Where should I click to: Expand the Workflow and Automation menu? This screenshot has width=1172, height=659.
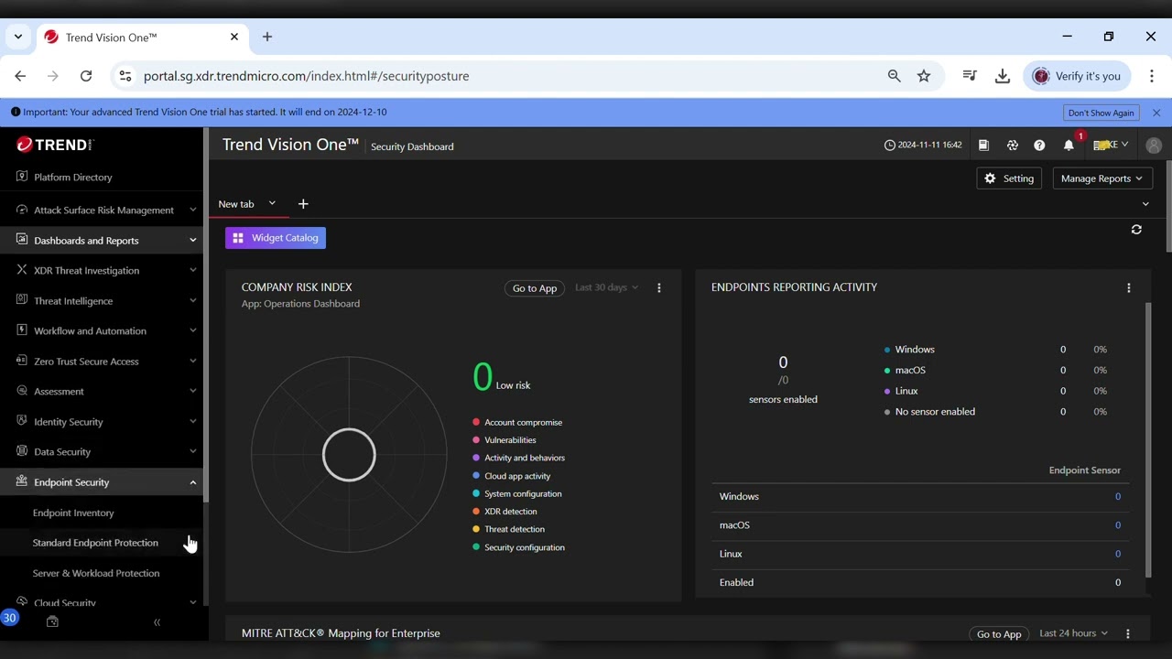coord(192,330)
